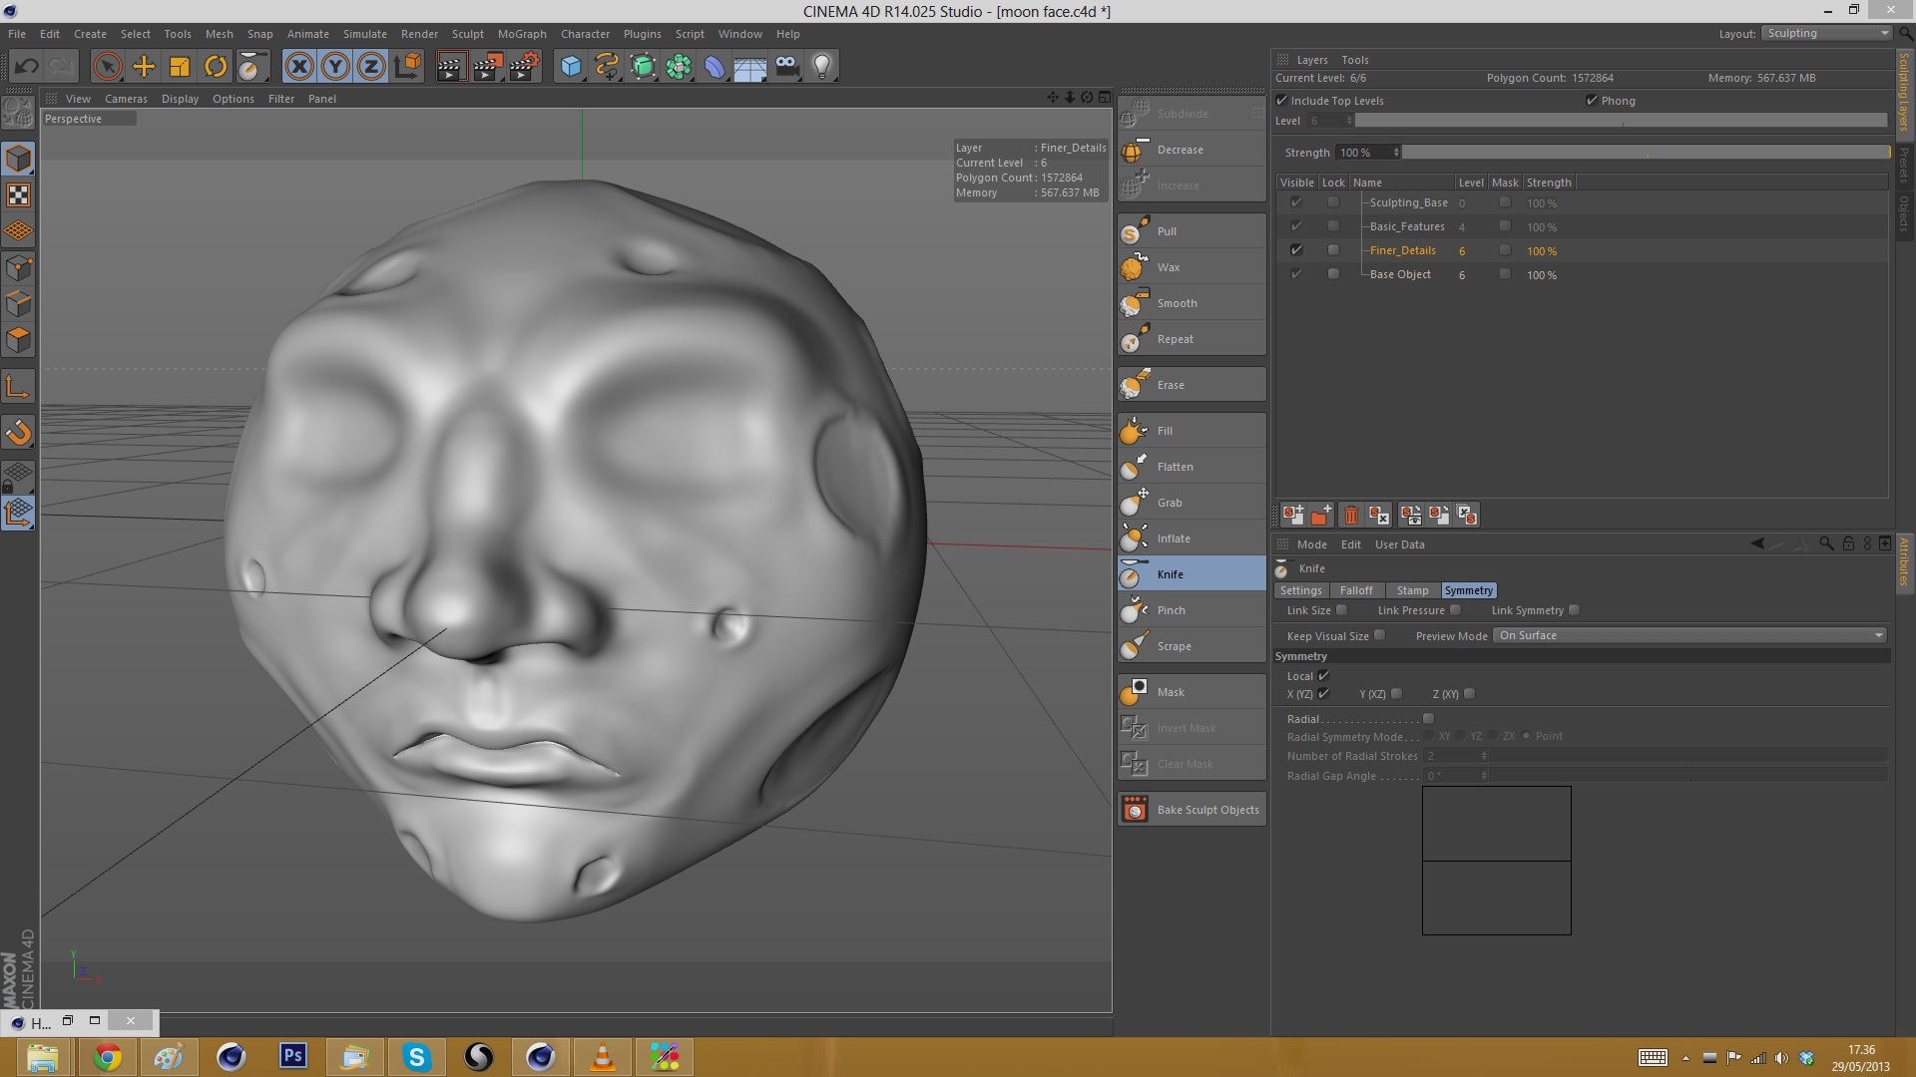Open the Sculpt menu
Image resolution: width=1916 pixels, height=1077 pixels.
point(467,34)
